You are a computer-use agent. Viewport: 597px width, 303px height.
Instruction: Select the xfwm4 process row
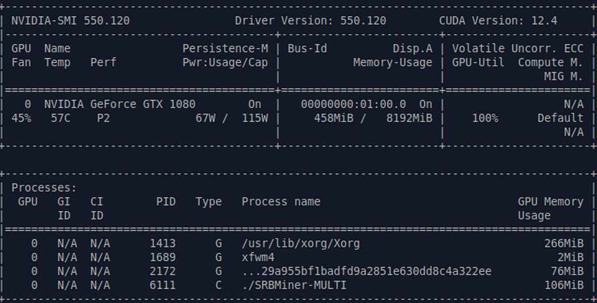[x=297, y=258]
